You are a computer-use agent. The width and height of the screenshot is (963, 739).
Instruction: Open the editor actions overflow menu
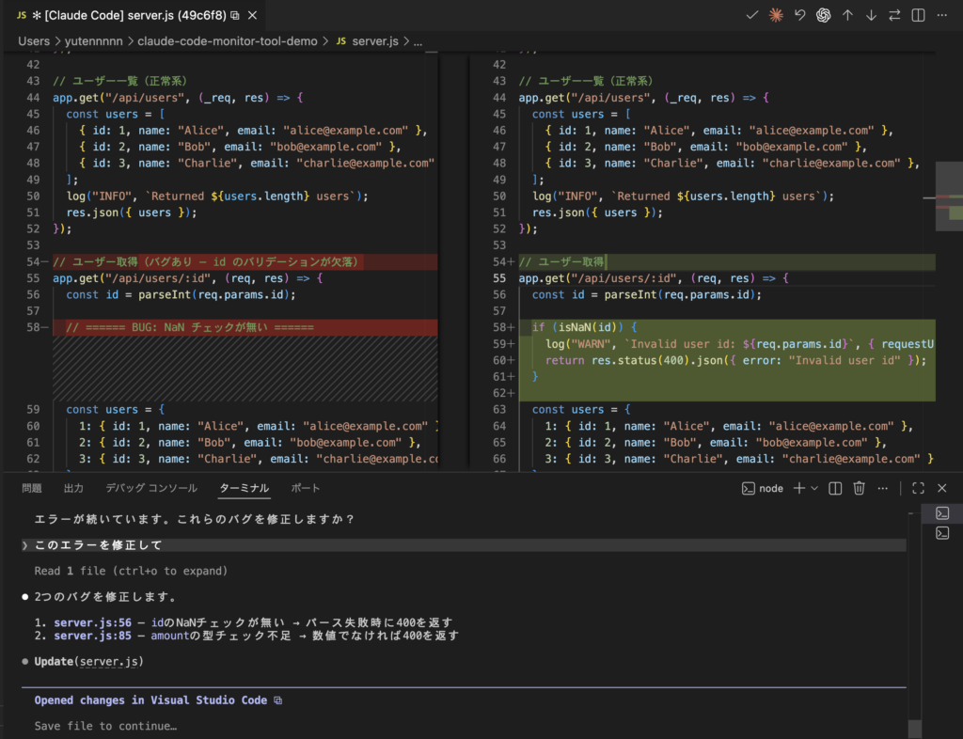pyautogui.click(x=939, y=15)
